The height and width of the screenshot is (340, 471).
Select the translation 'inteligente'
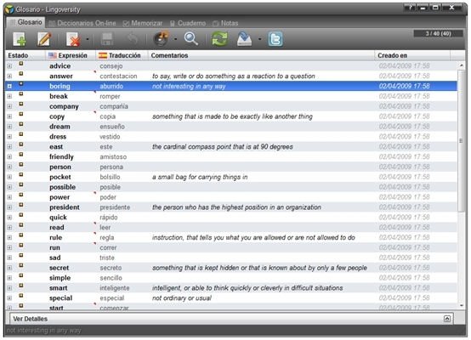pyautogui.click(x=115, y=288)
